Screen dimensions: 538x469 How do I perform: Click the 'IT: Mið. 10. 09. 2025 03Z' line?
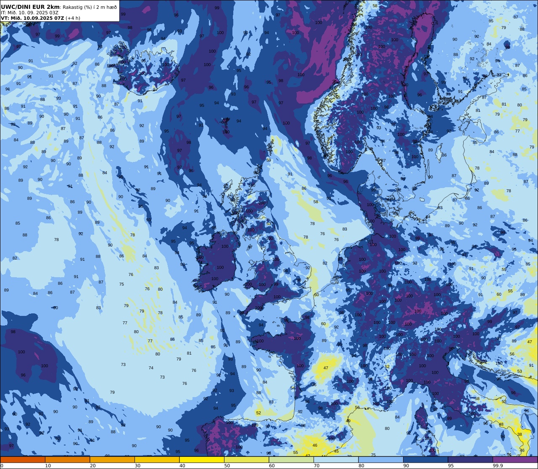coord(29,13)
